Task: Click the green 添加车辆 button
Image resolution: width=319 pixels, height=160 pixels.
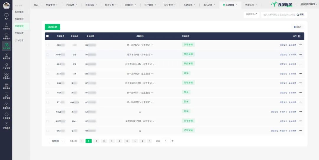Action: [x=53, y=27]
